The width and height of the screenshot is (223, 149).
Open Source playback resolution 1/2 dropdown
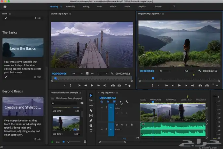coord(102,73)
